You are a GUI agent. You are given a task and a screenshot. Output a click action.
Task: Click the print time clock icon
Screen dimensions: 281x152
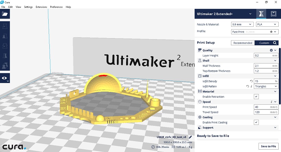click(153, 147)
